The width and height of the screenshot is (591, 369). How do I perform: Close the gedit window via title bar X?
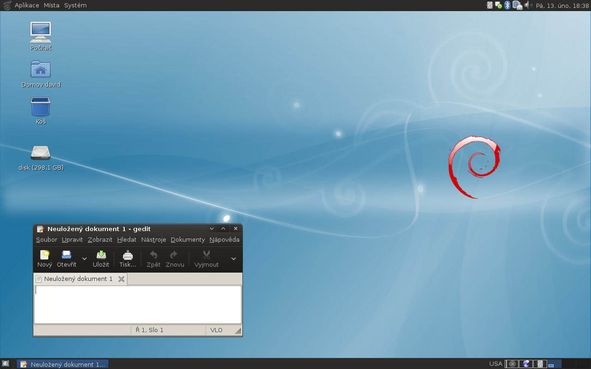point(235,228)
